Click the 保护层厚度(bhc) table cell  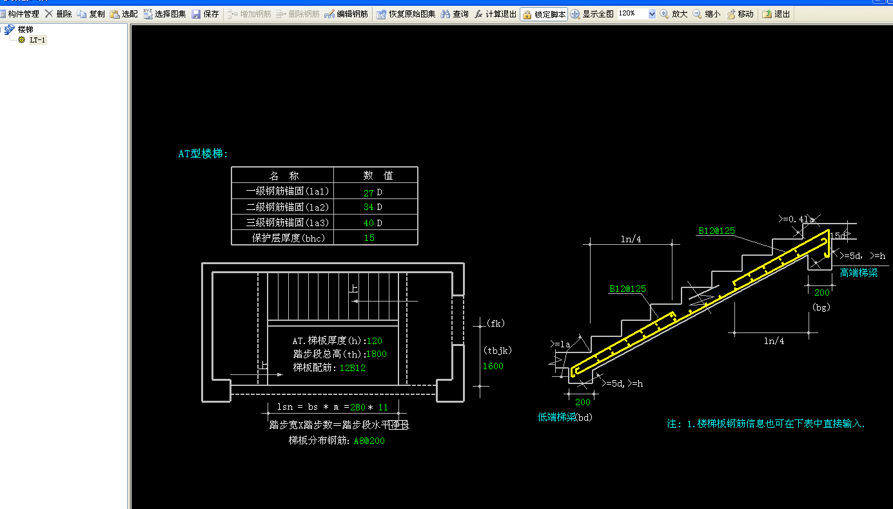[282, 238]
